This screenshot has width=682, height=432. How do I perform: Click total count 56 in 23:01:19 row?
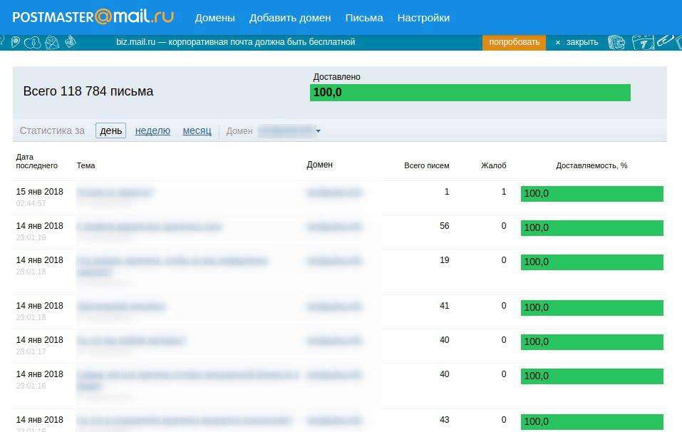(445, 226)
